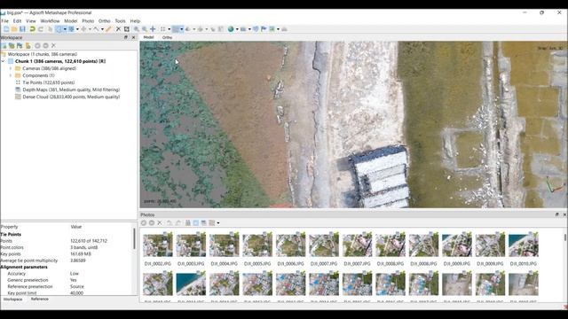
Task: Open the File menu
Action: (x=4, y=21)
